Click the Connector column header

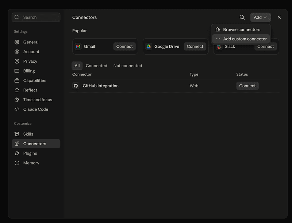click(x=82, y=74)
